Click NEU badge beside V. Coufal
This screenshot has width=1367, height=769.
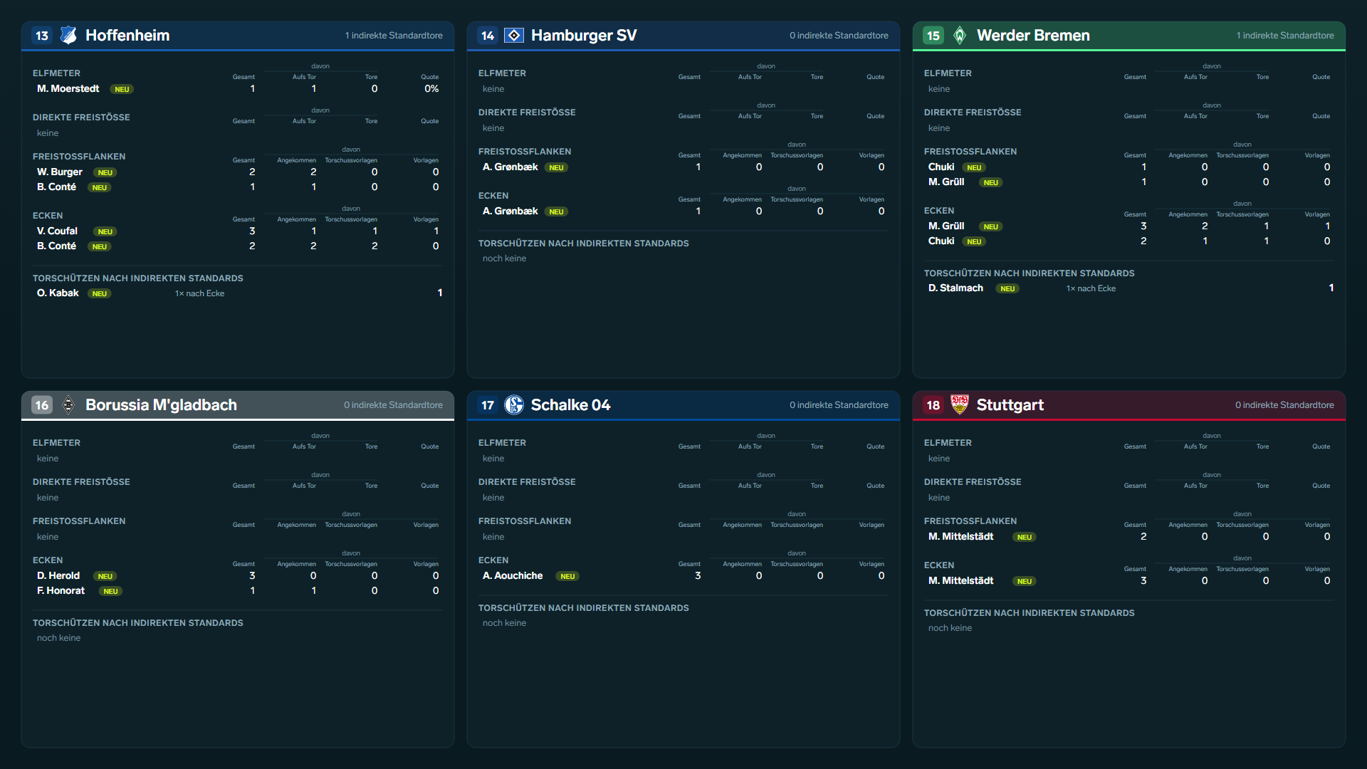pos(105,232)
